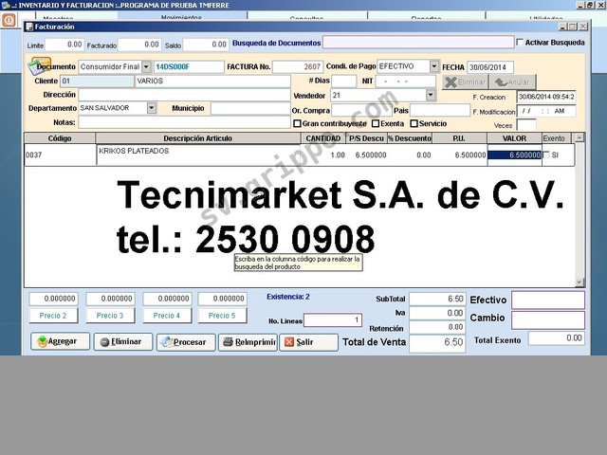Open the Condi. de Pago EFECTIVO dropdown
This screenshot has height=455, width=607.
[x=434, y=66]
